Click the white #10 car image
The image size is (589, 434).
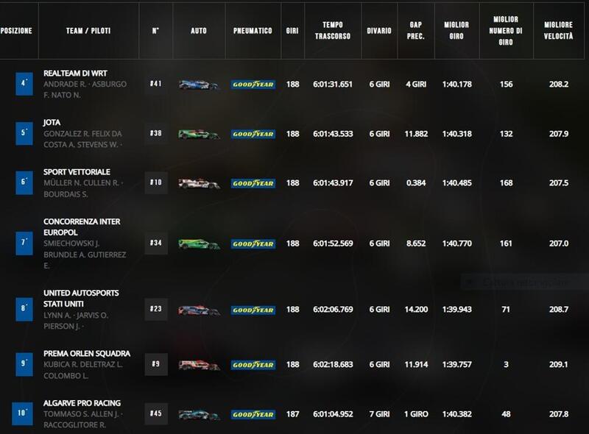199,184
